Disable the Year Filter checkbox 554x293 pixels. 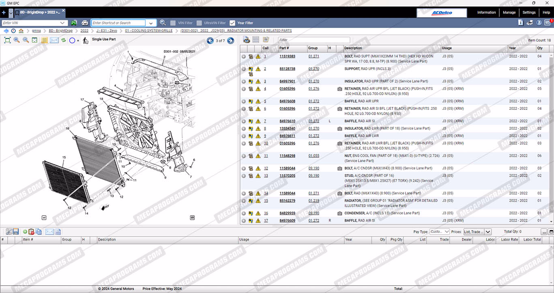coord(232,23)
